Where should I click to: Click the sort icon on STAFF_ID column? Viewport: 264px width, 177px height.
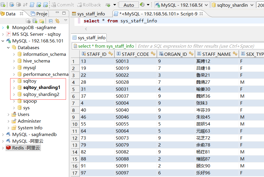coord(110,54)
